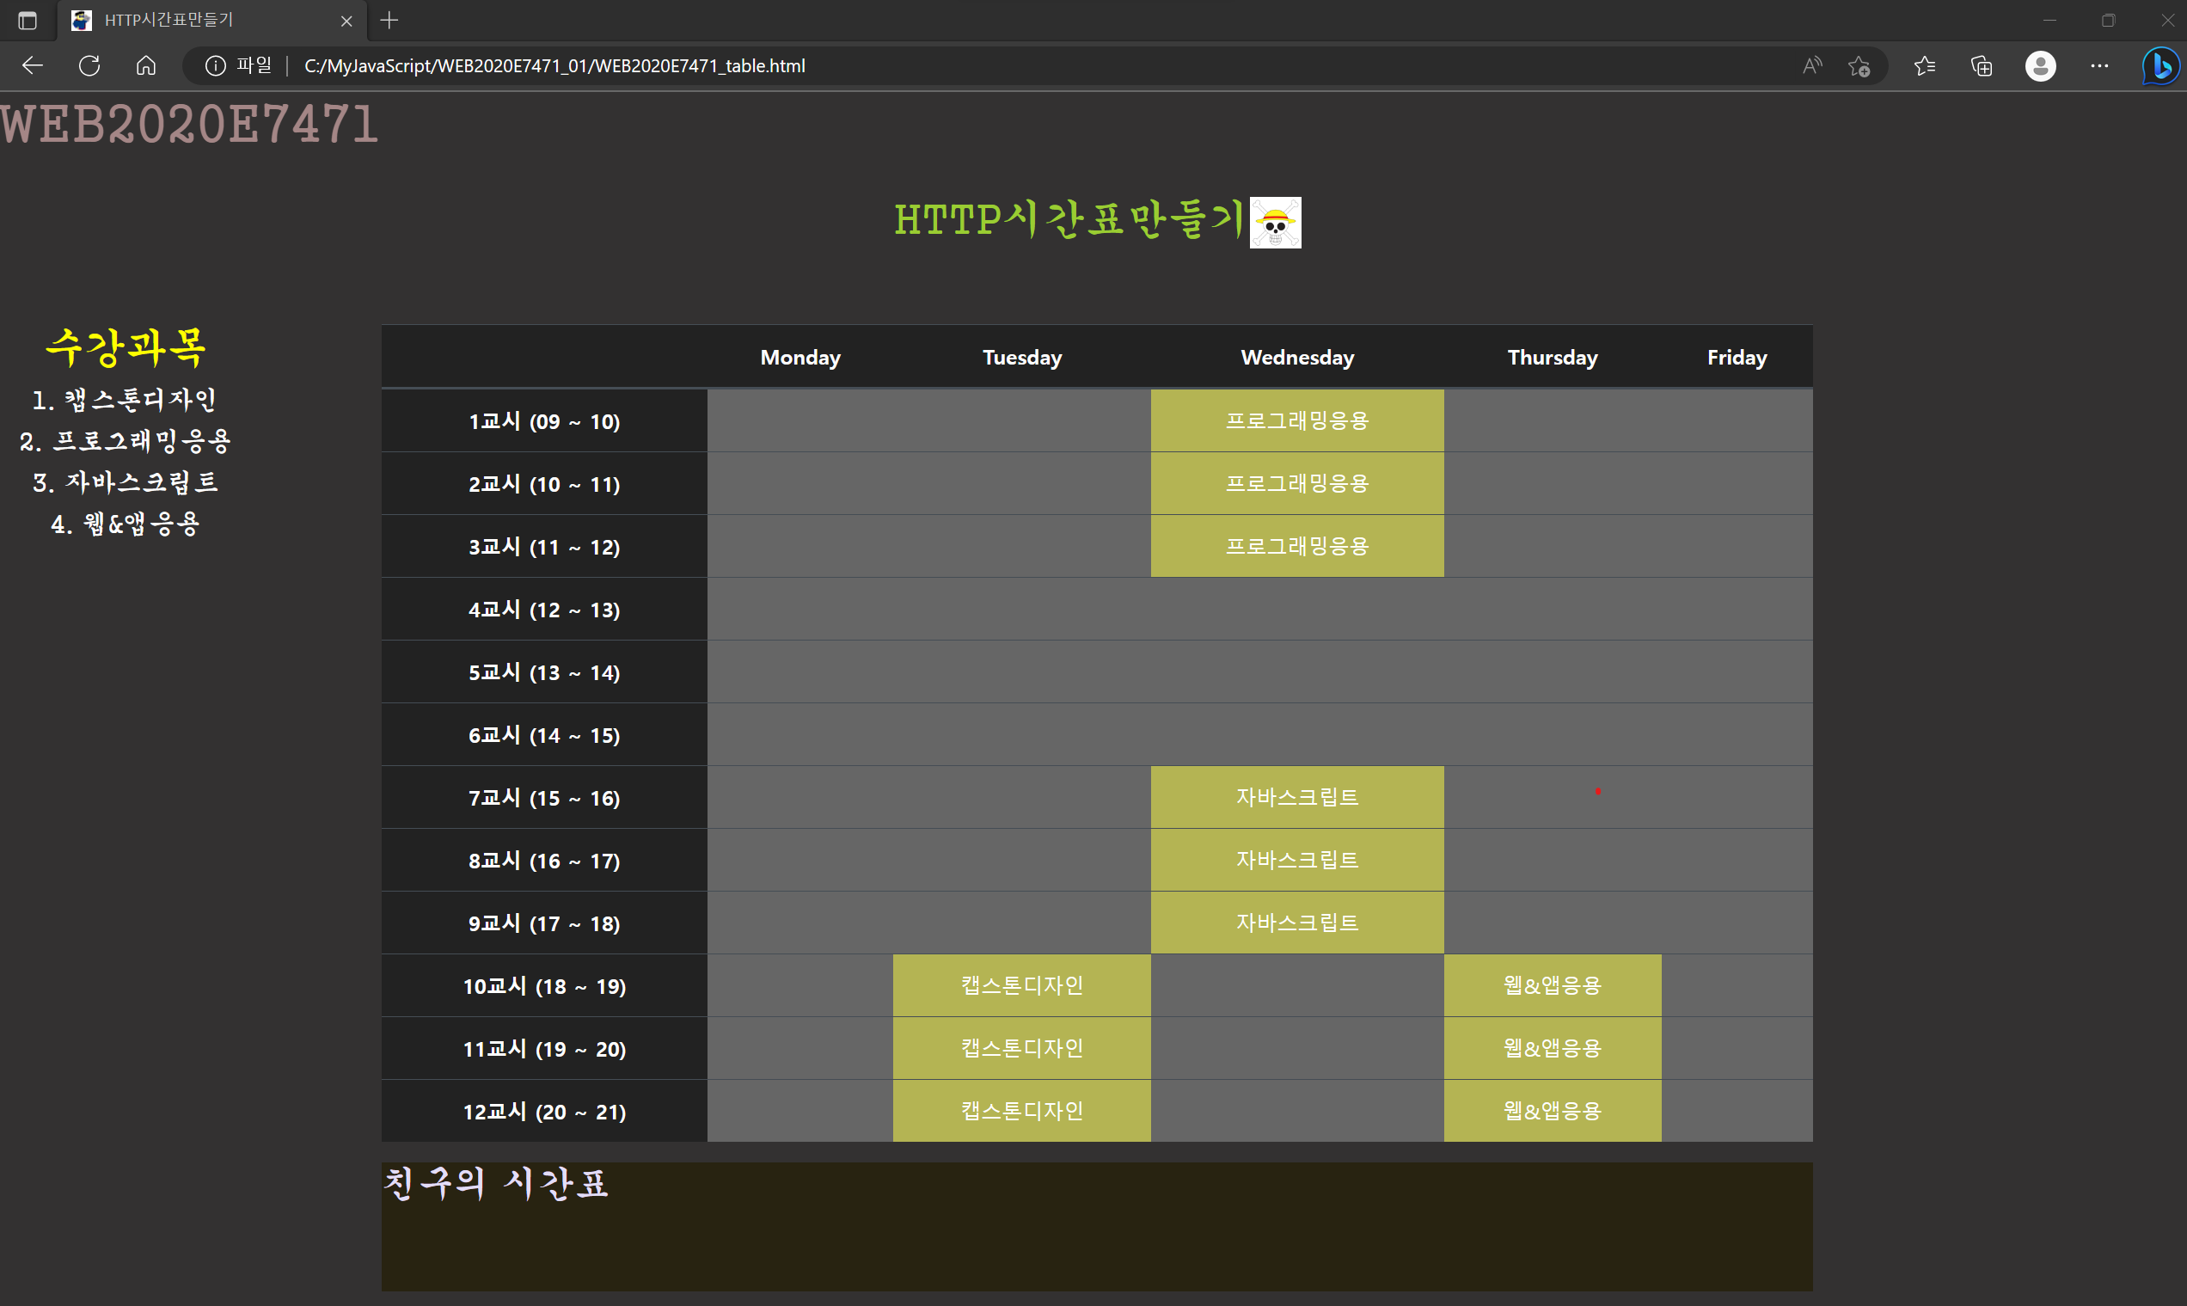
Task: Open Read aloud icon in address bar
Action: coord(1811,66)
